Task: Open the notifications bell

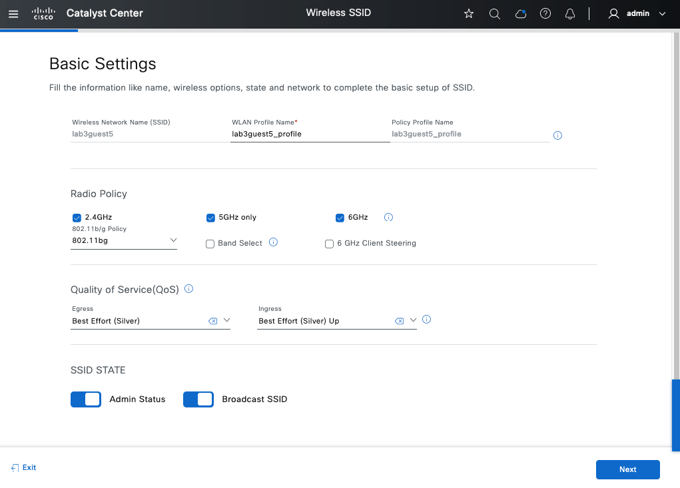Action: click(570, 13)
